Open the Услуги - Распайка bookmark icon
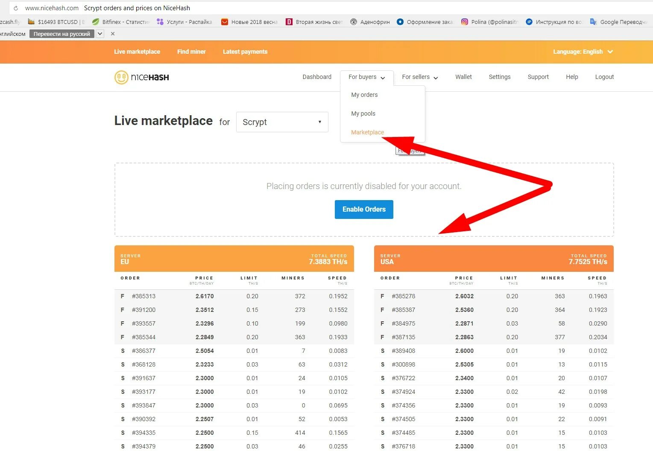This screenshot has width=653, height=451. [160, 22]
